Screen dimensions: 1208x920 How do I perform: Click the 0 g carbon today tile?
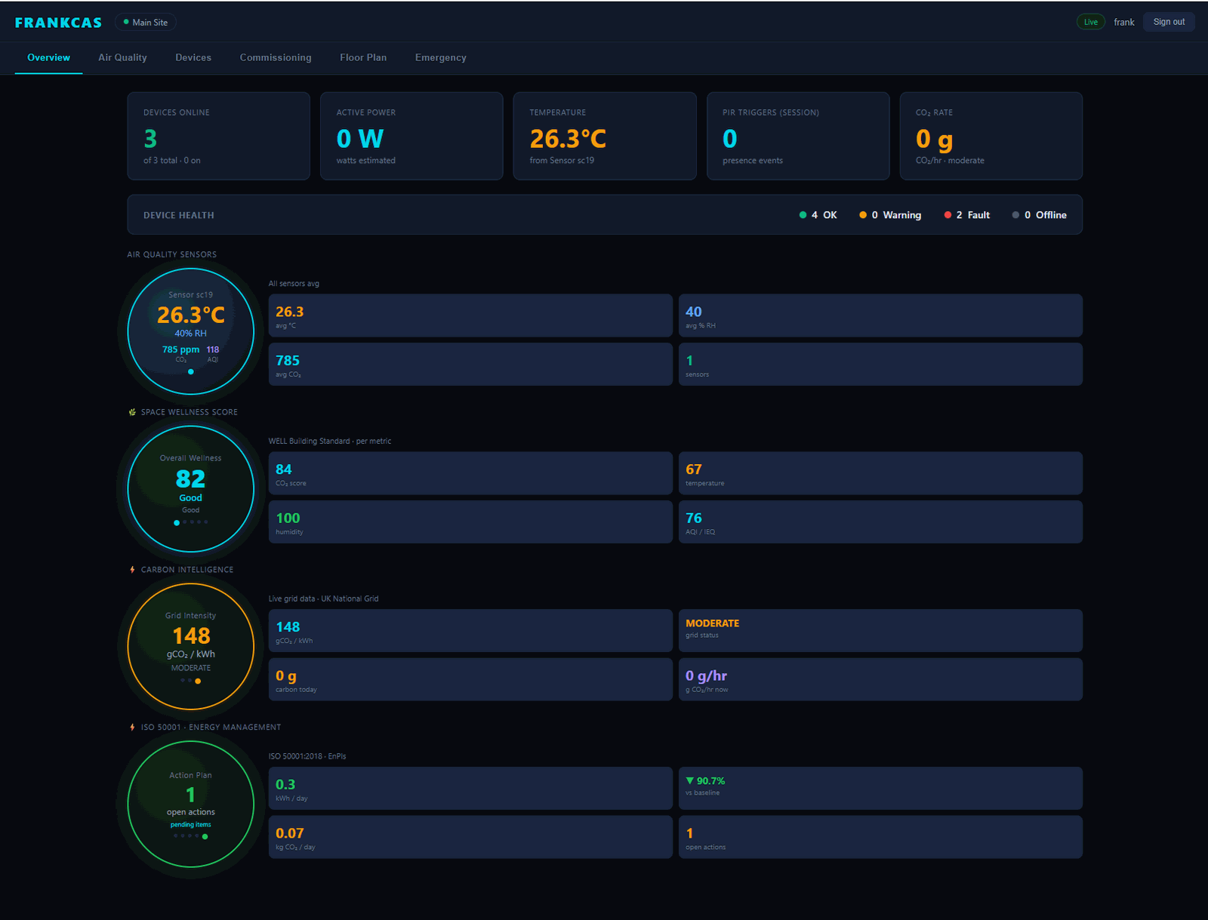(x=470, y=679)
